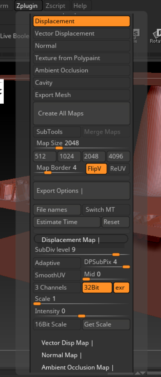Enable Normal map creation
Image resolution: width=161 pixels, height=377 pixels.
[82, 45]
